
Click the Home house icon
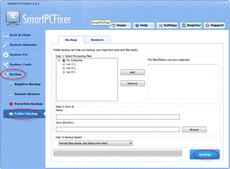tap(113, 25)
